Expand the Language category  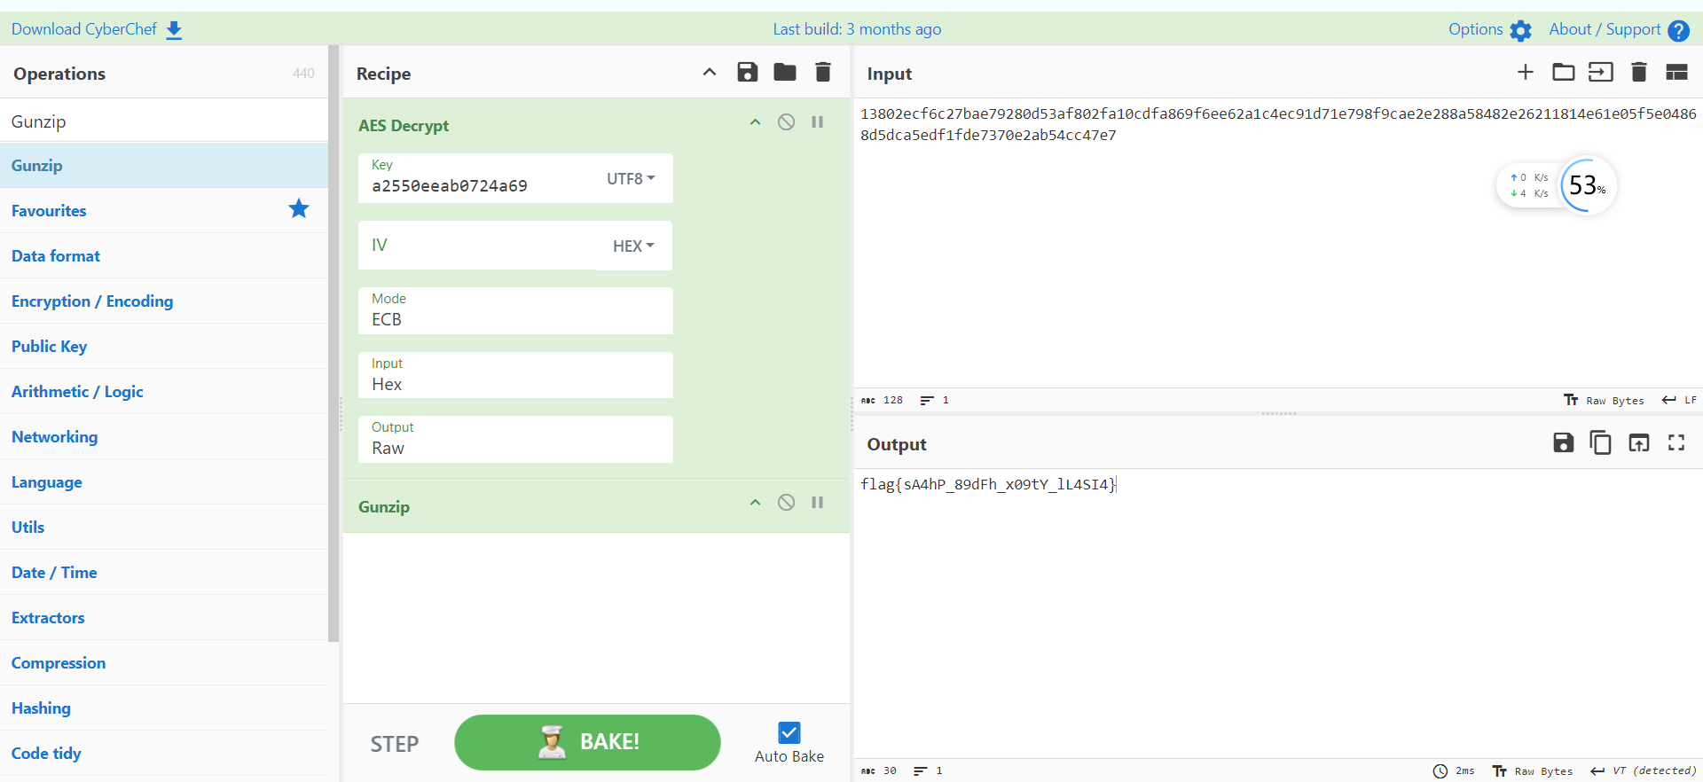click(164, 482)
